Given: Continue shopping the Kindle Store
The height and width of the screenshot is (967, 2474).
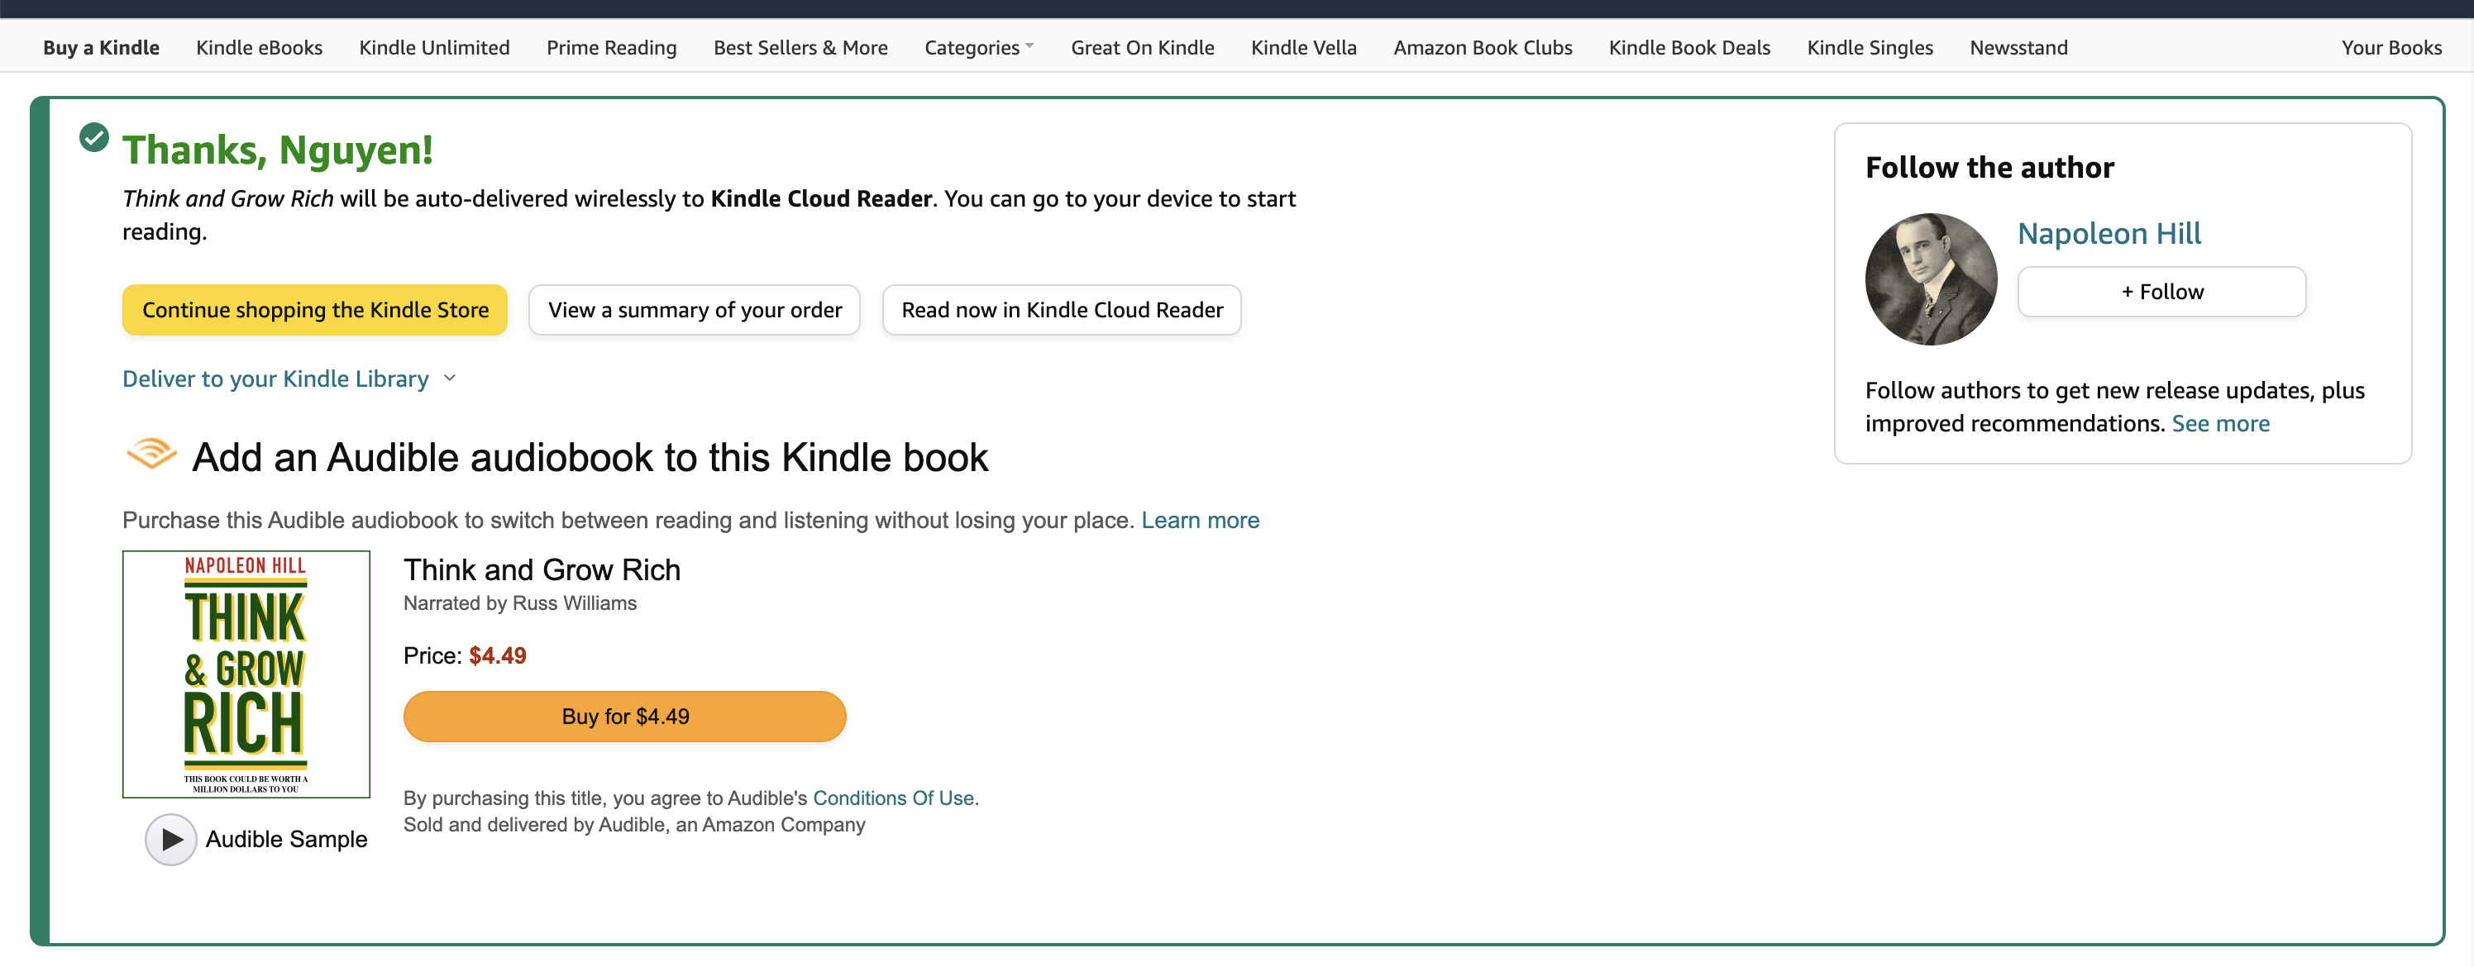Looking at the screenshot, I should click(315, 310).
